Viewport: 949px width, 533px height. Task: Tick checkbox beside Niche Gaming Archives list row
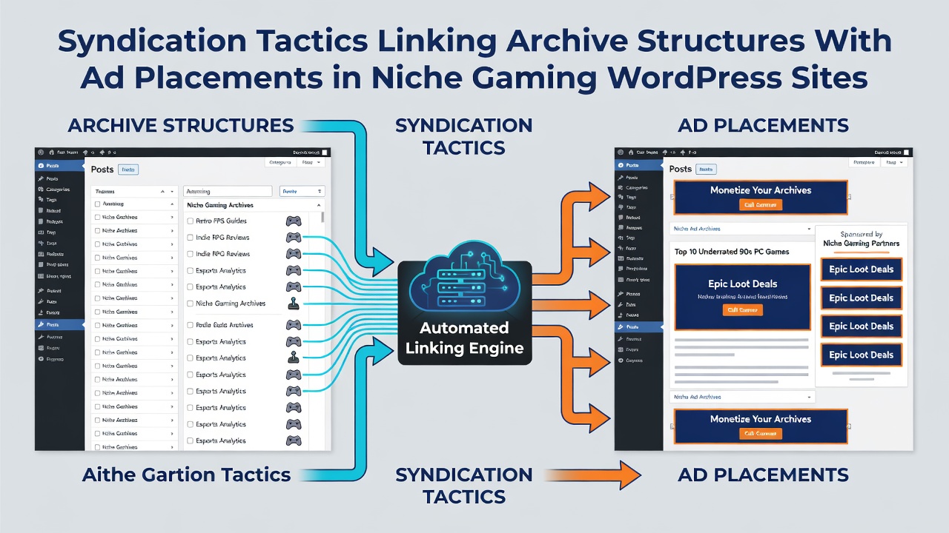(x=191, y=304)
